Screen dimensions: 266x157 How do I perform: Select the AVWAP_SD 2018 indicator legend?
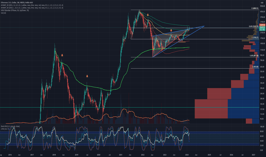pos(32,8)
